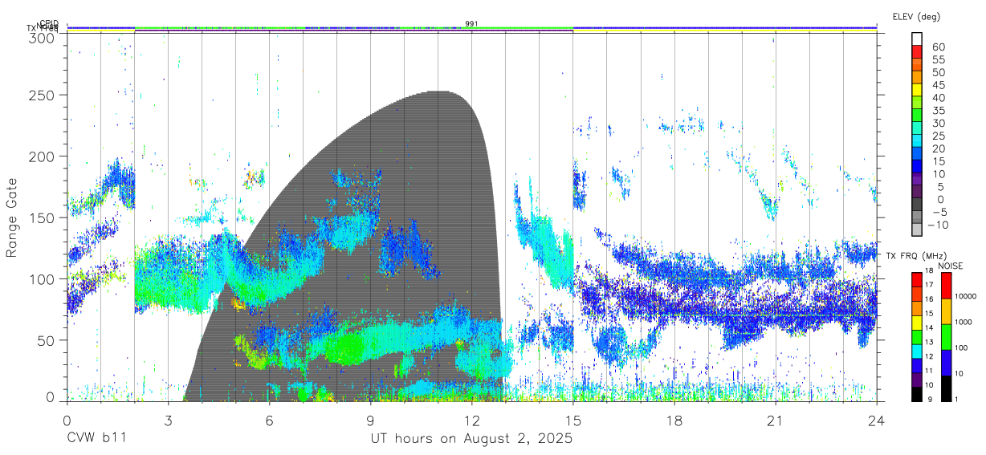Click the y-axis tick label '100'

(x=42, y=278)
